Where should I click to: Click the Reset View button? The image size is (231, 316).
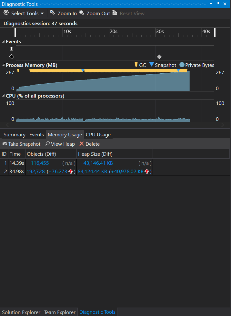click(129, 13)
